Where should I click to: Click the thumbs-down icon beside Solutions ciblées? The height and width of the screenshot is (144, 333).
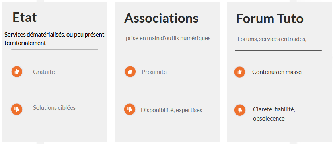point(17,109)
